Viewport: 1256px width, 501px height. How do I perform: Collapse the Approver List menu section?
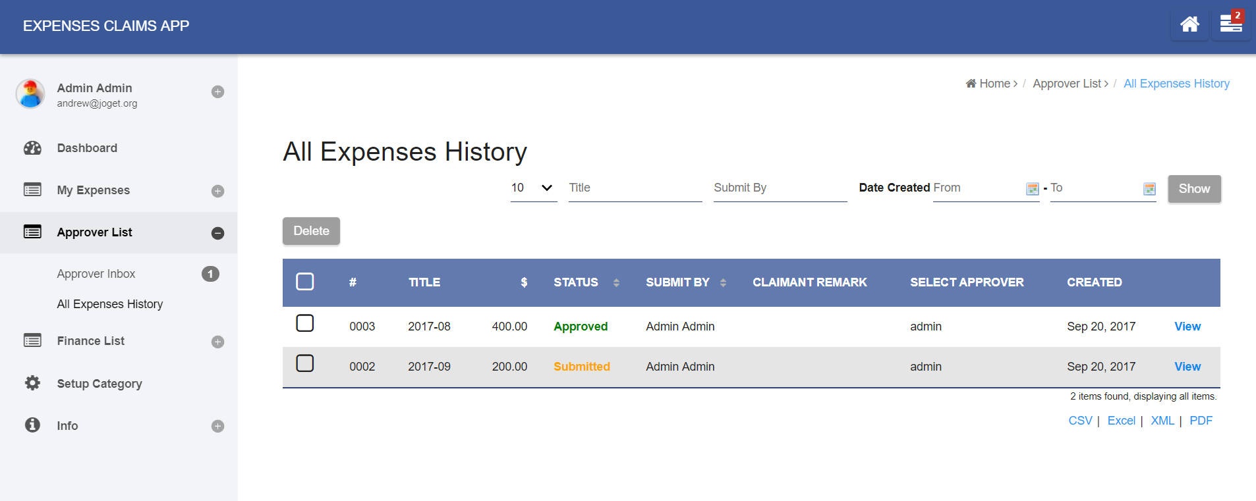217,233
